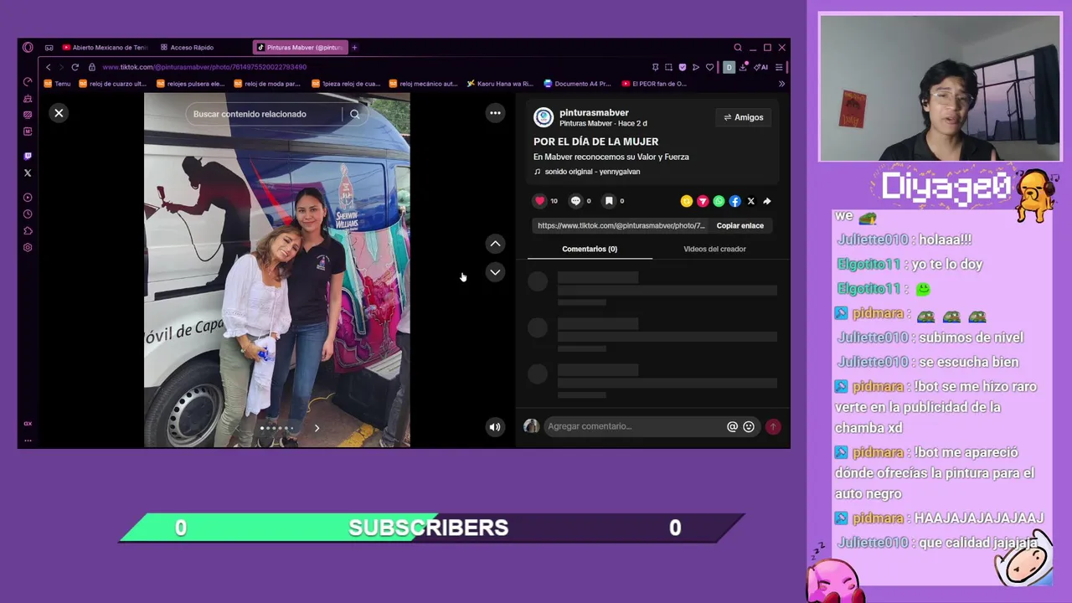The width and height of the screenshot is (1072, 603).
Task: Click the red post comment button
Action: tap(772, 426)
